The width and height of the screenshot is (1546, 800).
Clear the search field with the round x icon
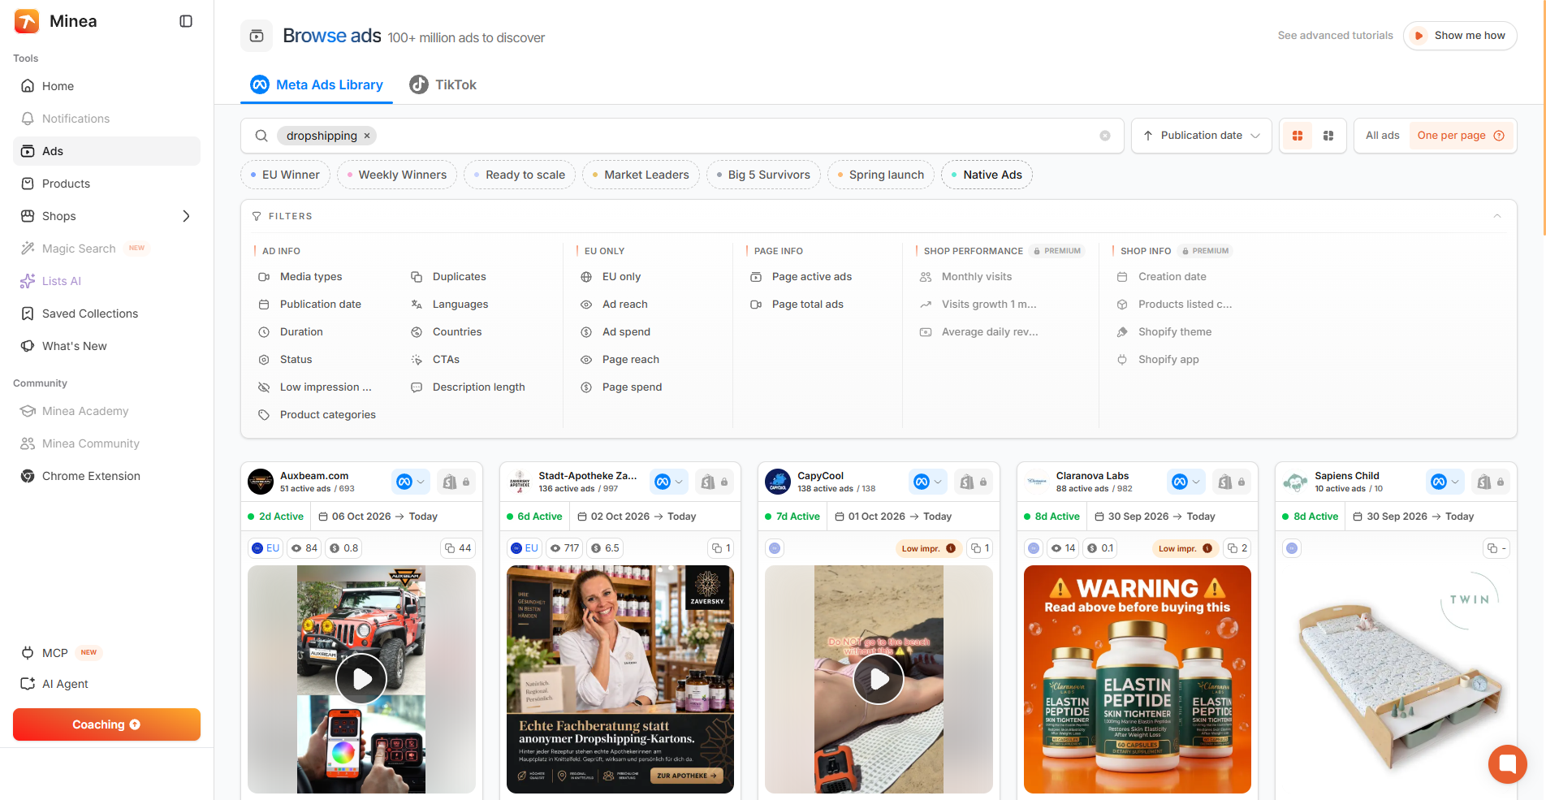click(x=1105, y=136)
